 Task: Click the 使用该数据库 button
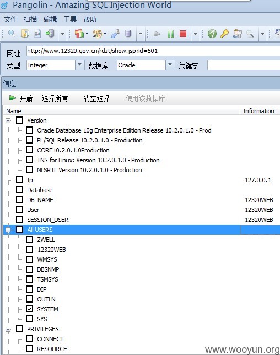click(146, 98)
